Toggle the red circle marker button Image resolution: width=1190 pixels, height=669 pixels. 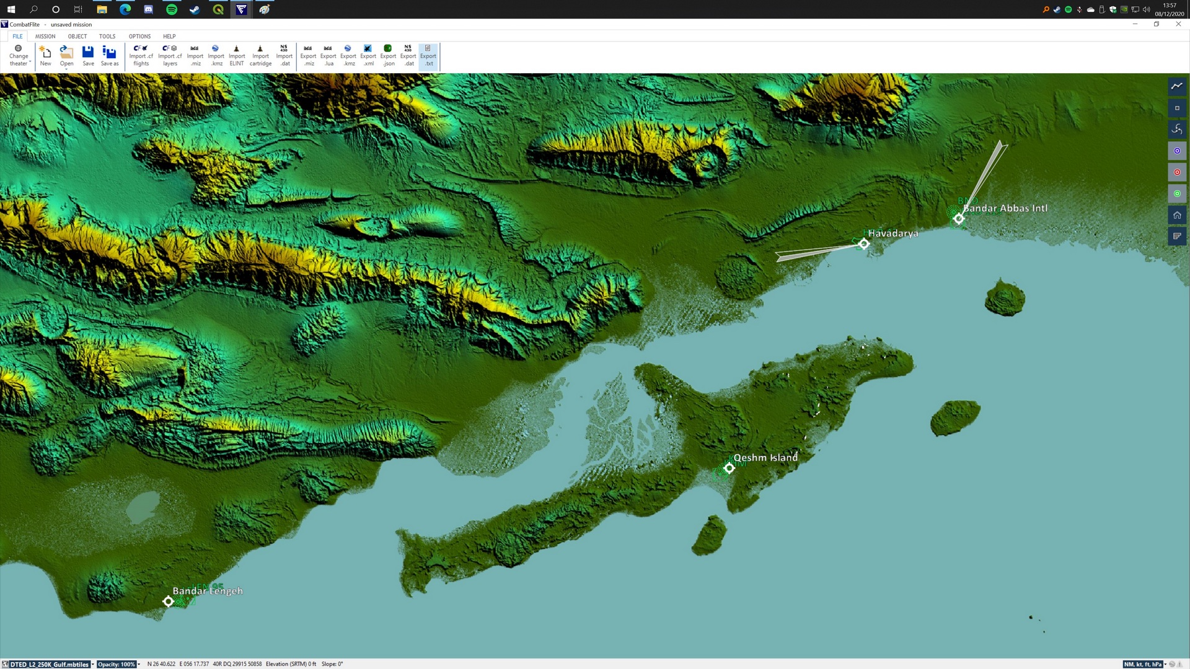coord(1177,172)
